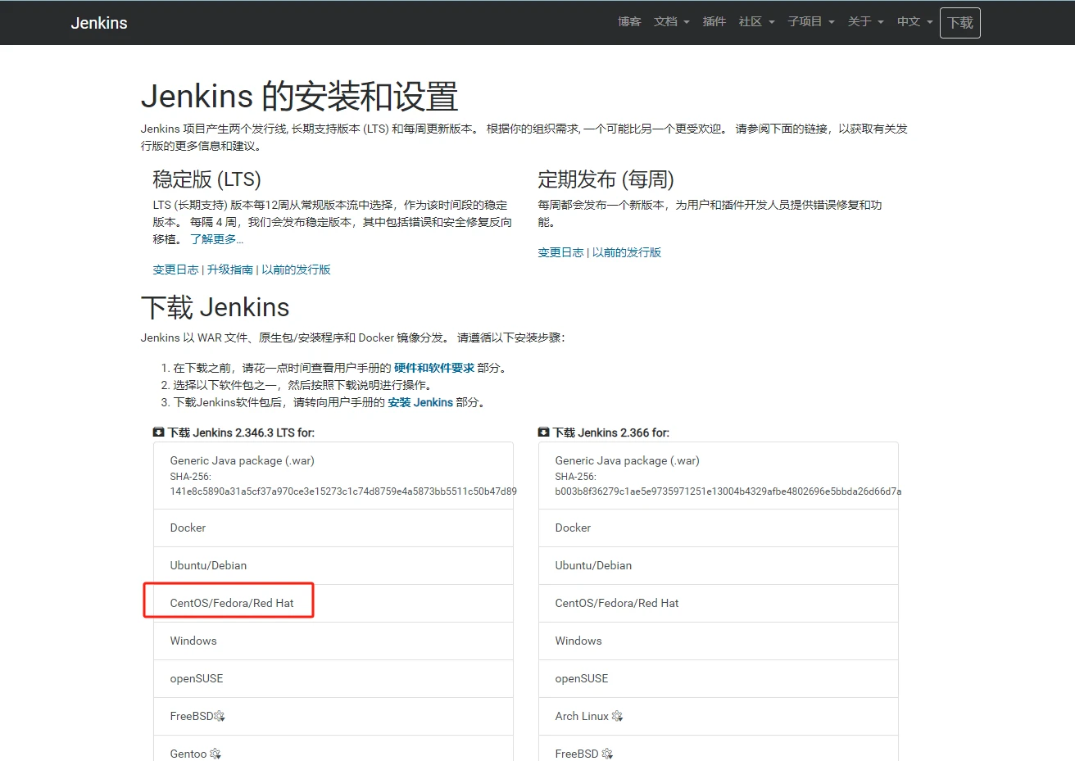Viewport: 1075px width, 761px height.
Task: Expand the 子项目 dropdown menu
Action: [x=811, y=22]
